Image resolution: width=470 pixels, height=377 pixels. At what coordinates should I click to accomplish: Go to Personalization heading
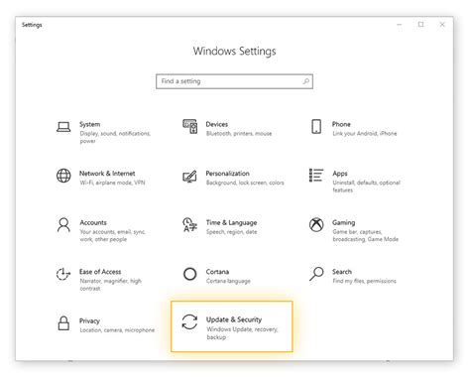point(227,174)
